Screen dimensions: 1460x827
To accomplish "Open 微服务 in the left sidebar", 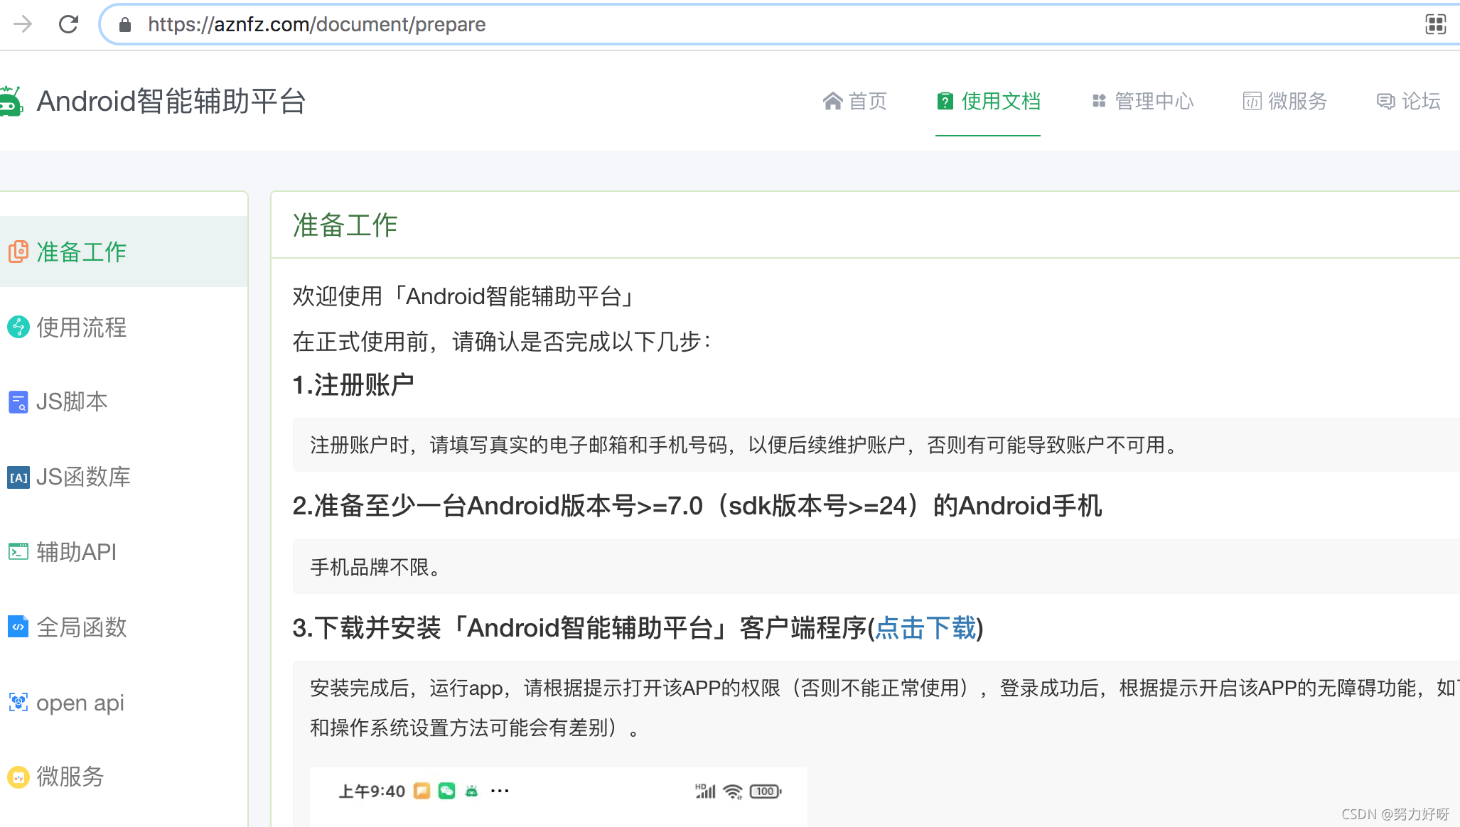I will click(x=70, y=777).
